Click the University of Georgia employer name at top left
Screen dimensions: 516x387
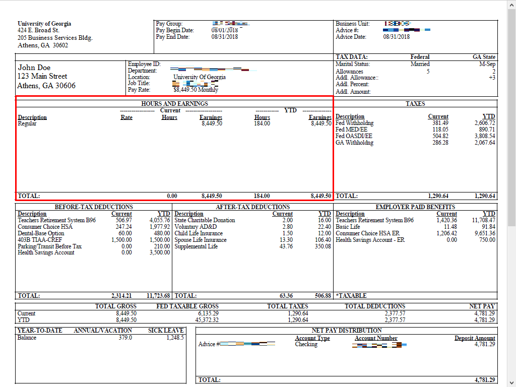click(44, 24)
